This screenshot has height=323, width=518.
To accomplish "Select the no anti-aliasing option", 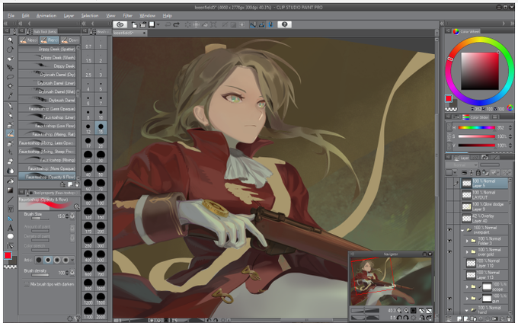I will (39, 260).
